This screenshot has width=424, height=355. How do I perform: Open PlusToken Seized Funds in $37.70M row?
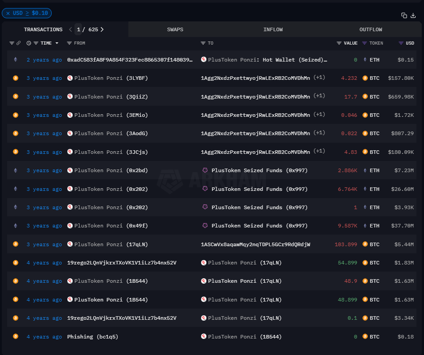tap(259, 226)
